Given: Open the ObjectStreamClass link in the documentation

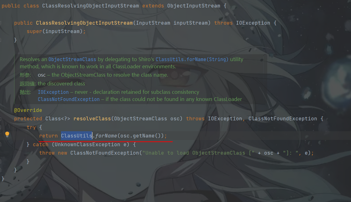Looking at the screenshot, I should pyautogui.click(x=72, y=59).
